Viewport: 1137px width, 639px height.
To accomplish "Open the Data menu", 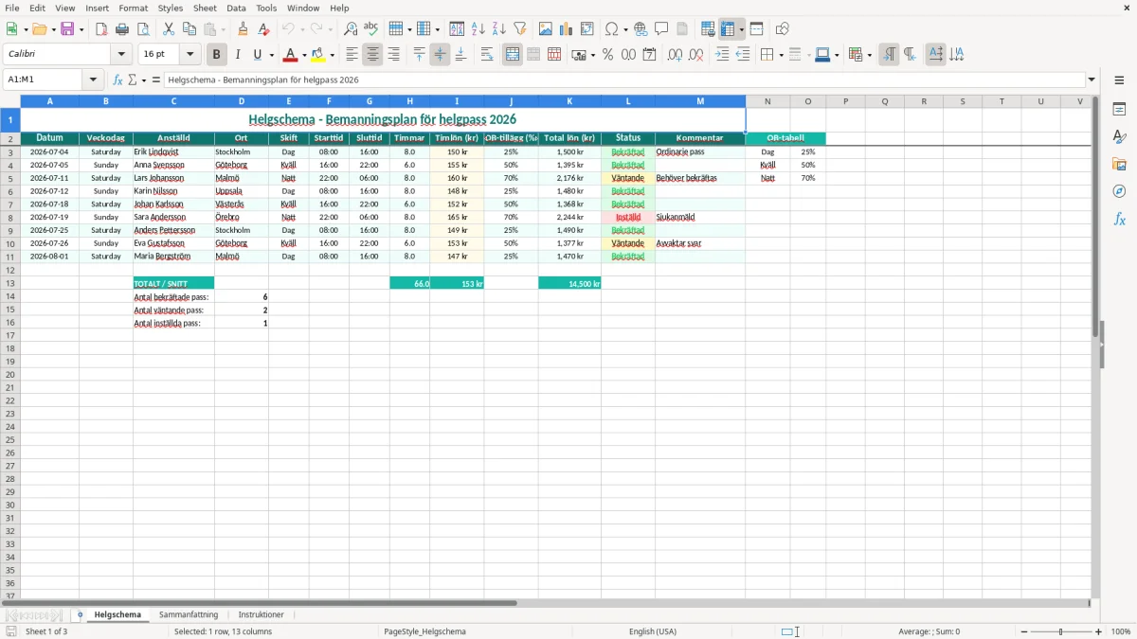I will tap(236, 8).
